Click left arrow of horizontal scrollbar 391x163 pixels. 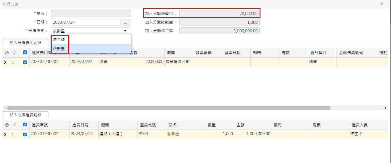[5, 108]
